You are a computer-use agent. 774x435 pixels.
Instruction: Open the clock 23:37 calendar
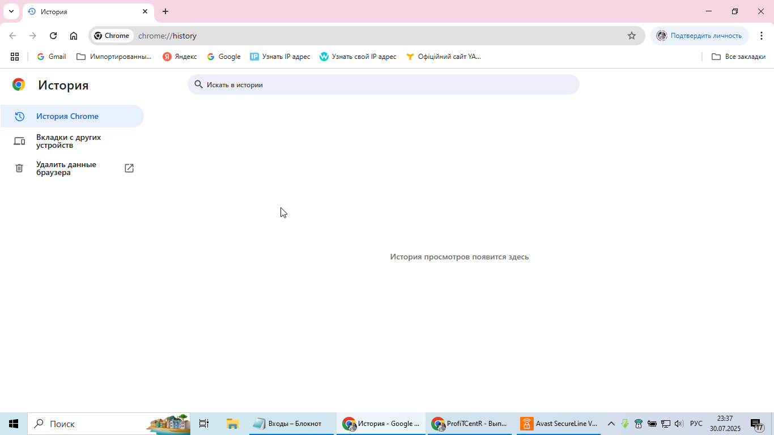(725, 424)
